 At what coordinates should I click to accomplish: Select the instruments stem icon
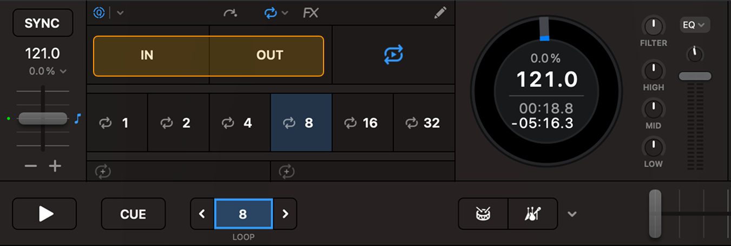[534, 214]
